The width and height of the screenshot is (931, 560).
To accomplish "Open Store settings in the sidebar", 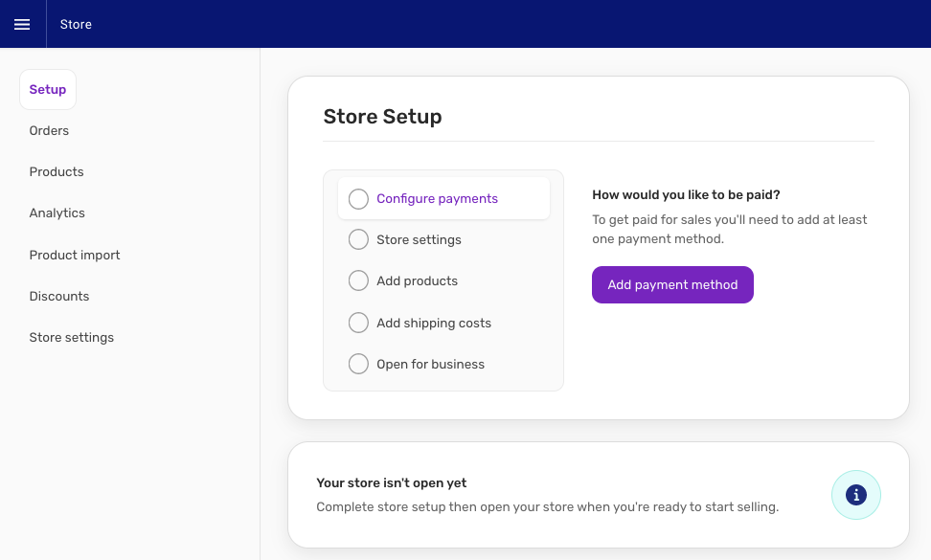I will point(71,338).
